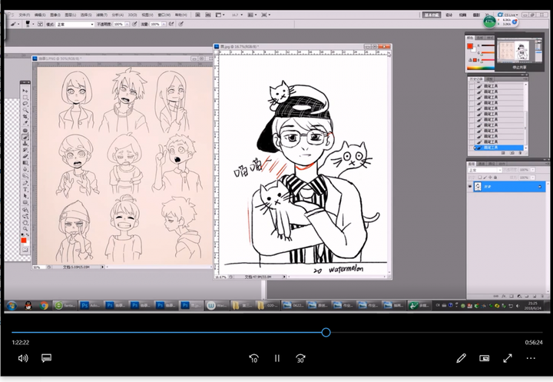
Task: Click the color spectrum ramp in the Color panel
Action: coord(481,68)
